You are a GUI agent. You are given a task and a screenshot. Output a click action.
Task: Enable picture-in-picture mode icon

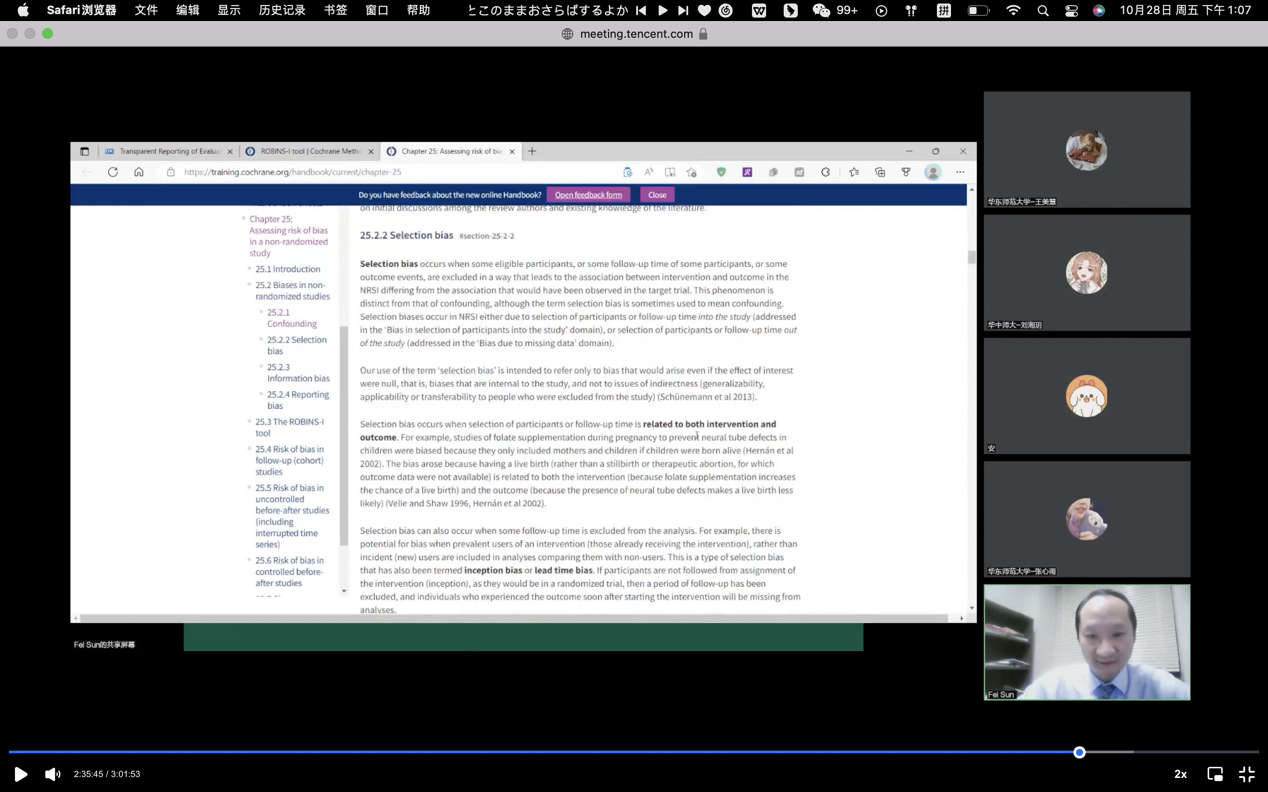1215,774
